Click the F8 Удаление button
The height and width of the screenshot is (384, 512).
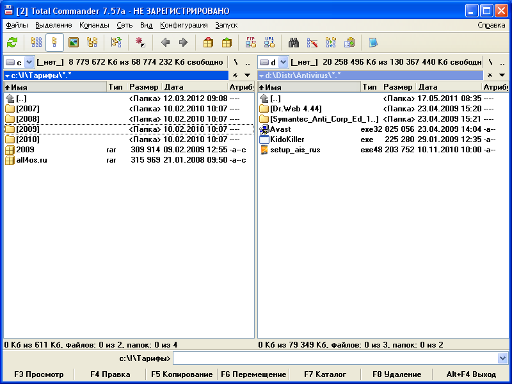pos(397,374)
